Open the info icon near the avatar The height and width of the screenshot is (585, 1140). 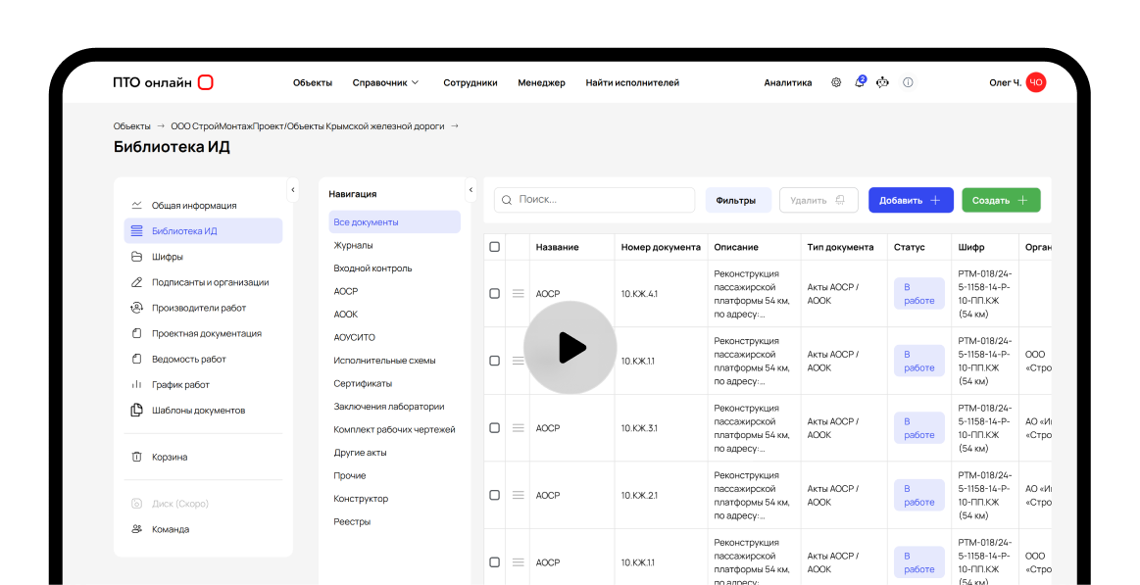pos(908,82)
